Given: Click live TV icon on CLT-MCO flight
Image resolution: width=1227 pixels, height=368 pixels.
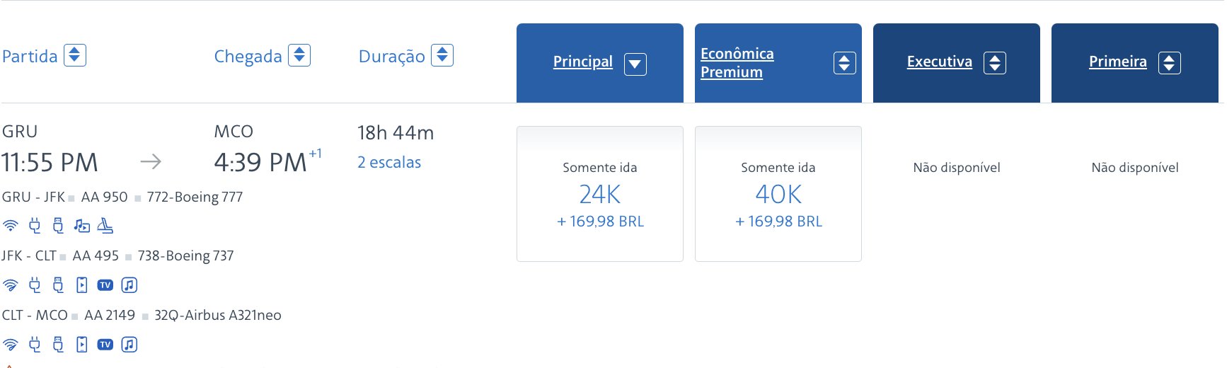Looking at the screenshot, I should 105,345.
